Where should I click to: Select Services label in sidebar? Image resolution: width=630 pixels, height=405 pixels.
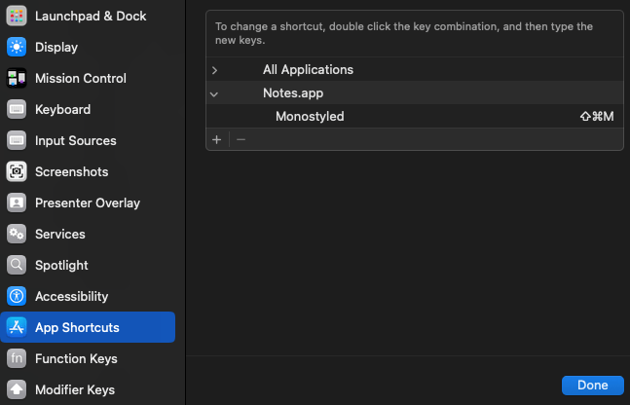tap(59, 234)
